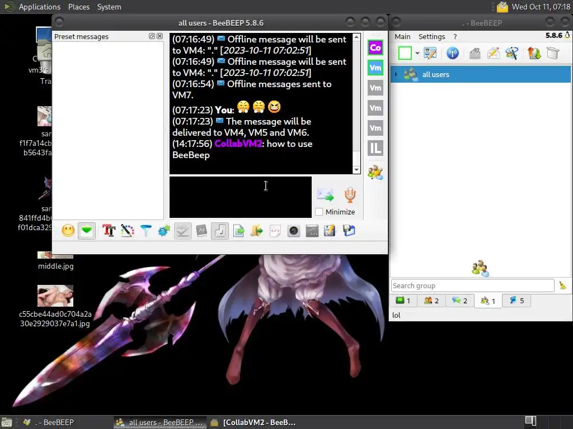Switch to the green monitor tab showing 1

[x=403, y=301]
